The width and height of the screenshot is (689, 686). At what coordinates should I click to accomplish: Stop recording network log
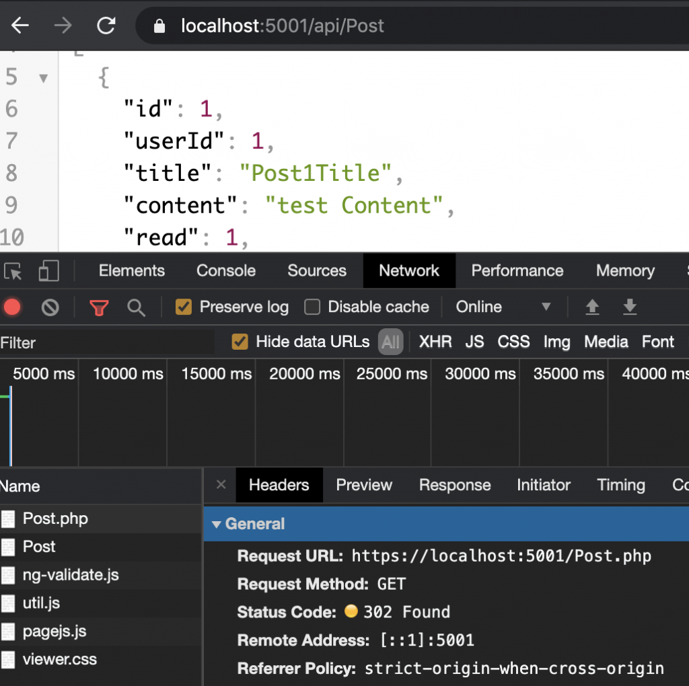point(12,307)
